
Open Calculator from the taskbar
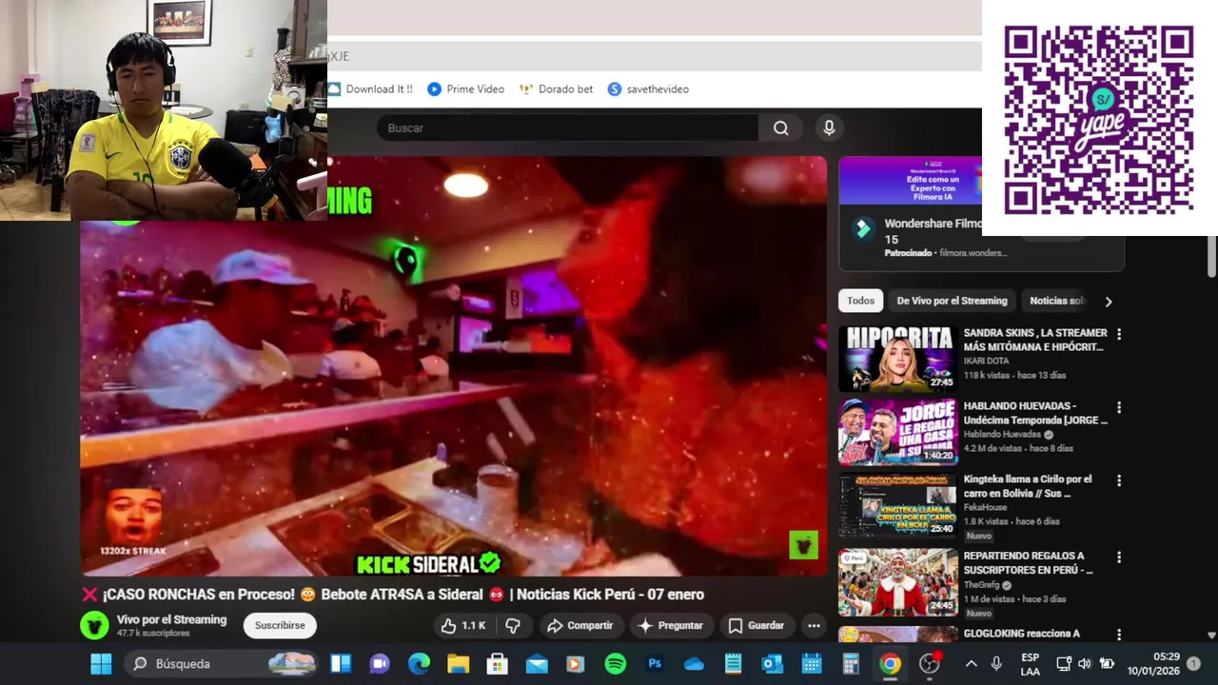[851, 663]
